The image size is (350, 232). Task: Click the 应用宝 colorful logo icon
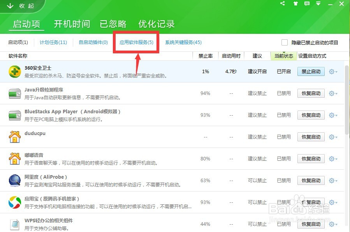point(15,202)
